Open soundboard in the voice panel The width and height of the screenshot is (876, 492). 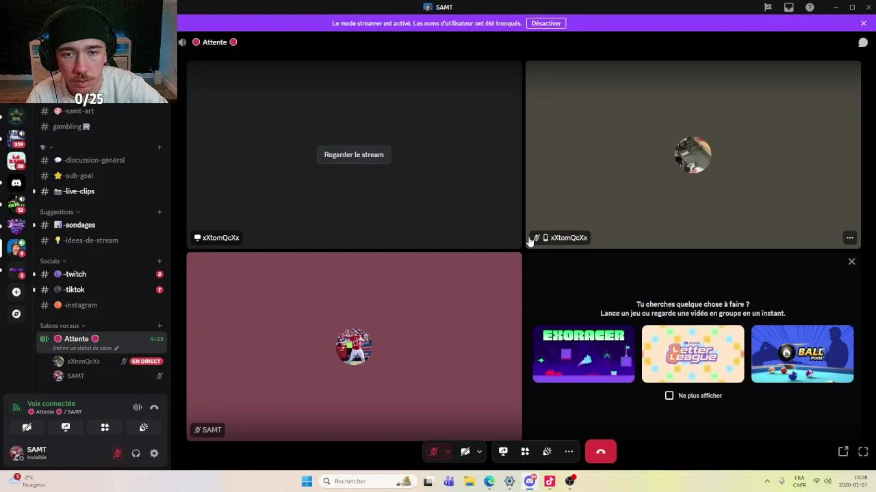coord(144,427)
